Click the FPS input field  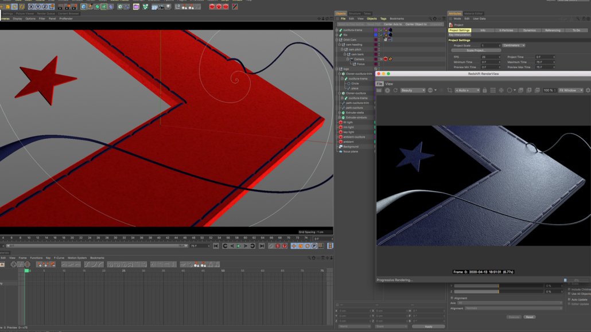491,57
